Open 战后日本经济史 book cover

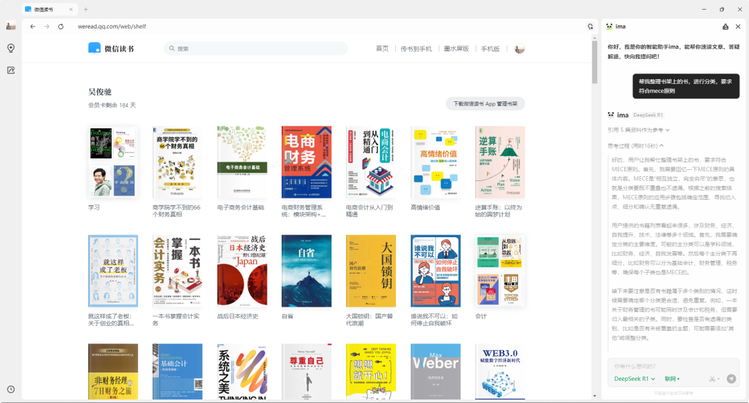242,271
